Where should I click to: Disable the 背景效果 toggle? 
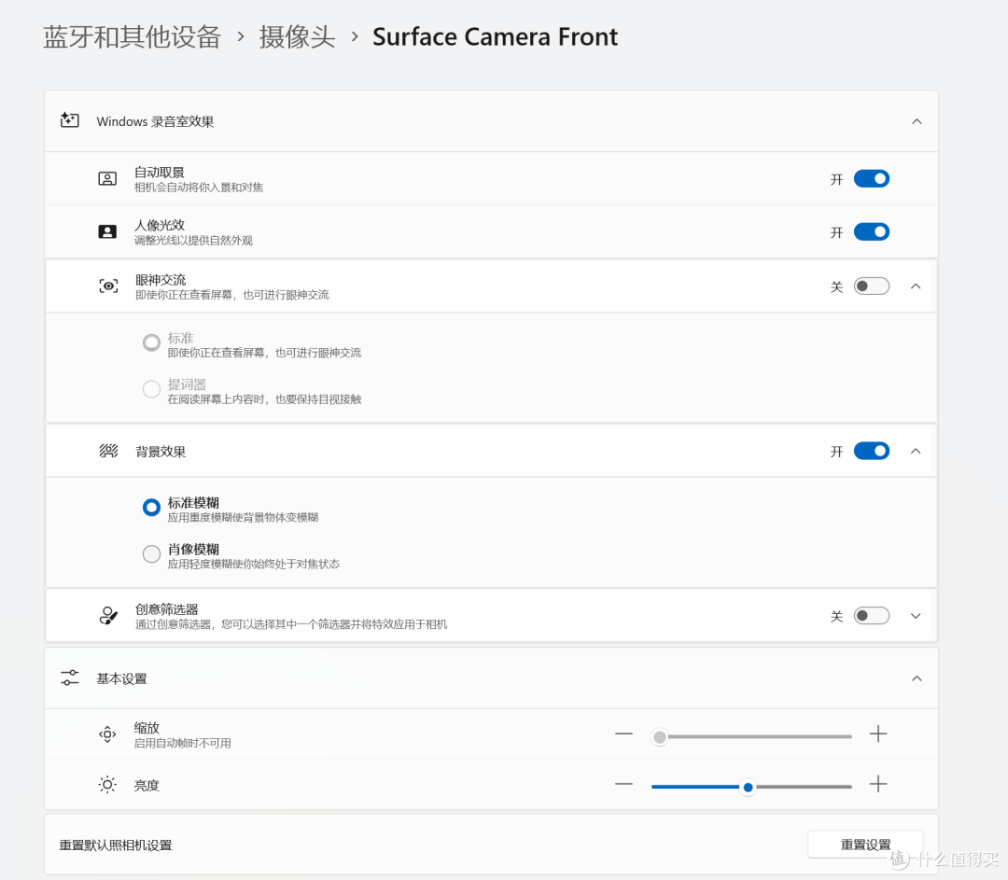pyautogui.click(x=872, y=452)
